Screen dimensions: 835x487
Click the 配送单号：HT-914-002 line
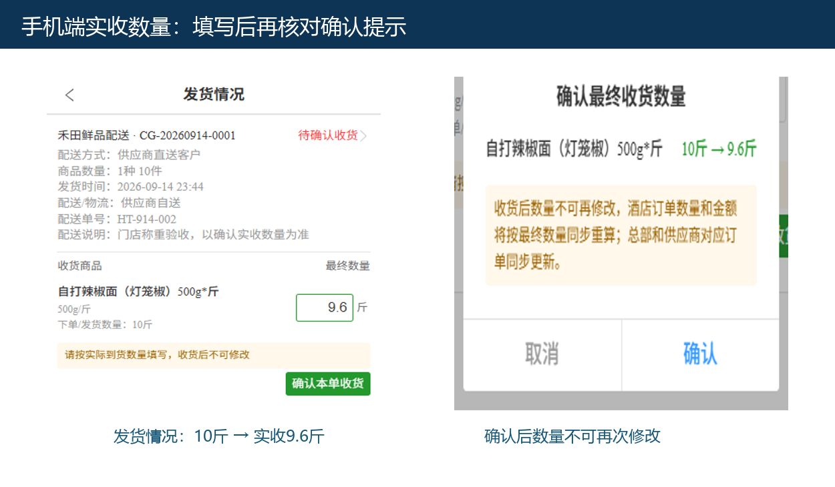coord(118,219)
